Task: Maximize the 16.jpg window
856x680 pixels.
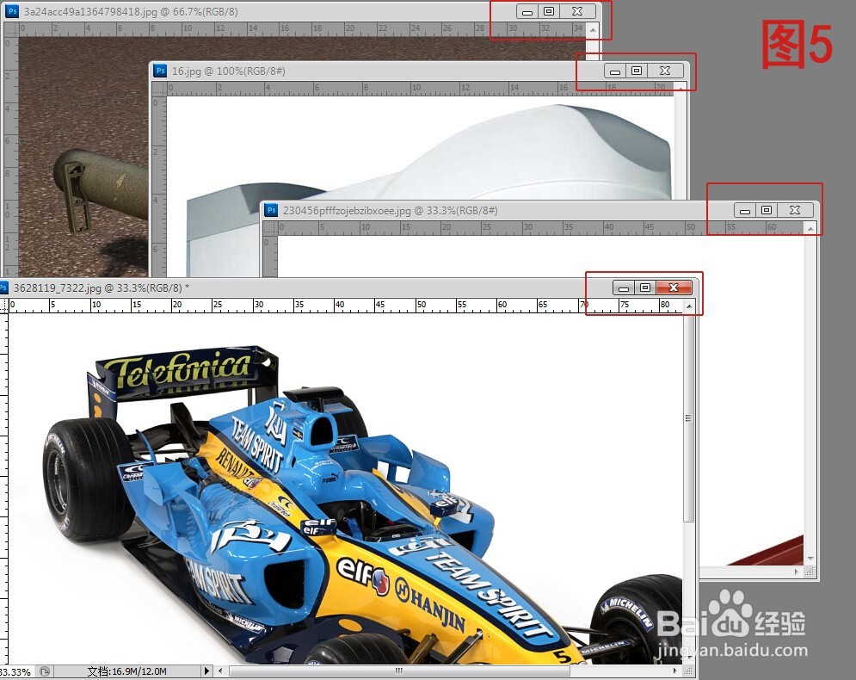Action: pyautogui.click(x=637, y=71)
